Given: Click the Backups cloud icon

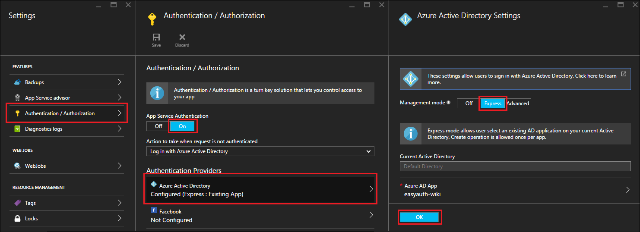Looking at the screenshot, I should pos(17,82).
